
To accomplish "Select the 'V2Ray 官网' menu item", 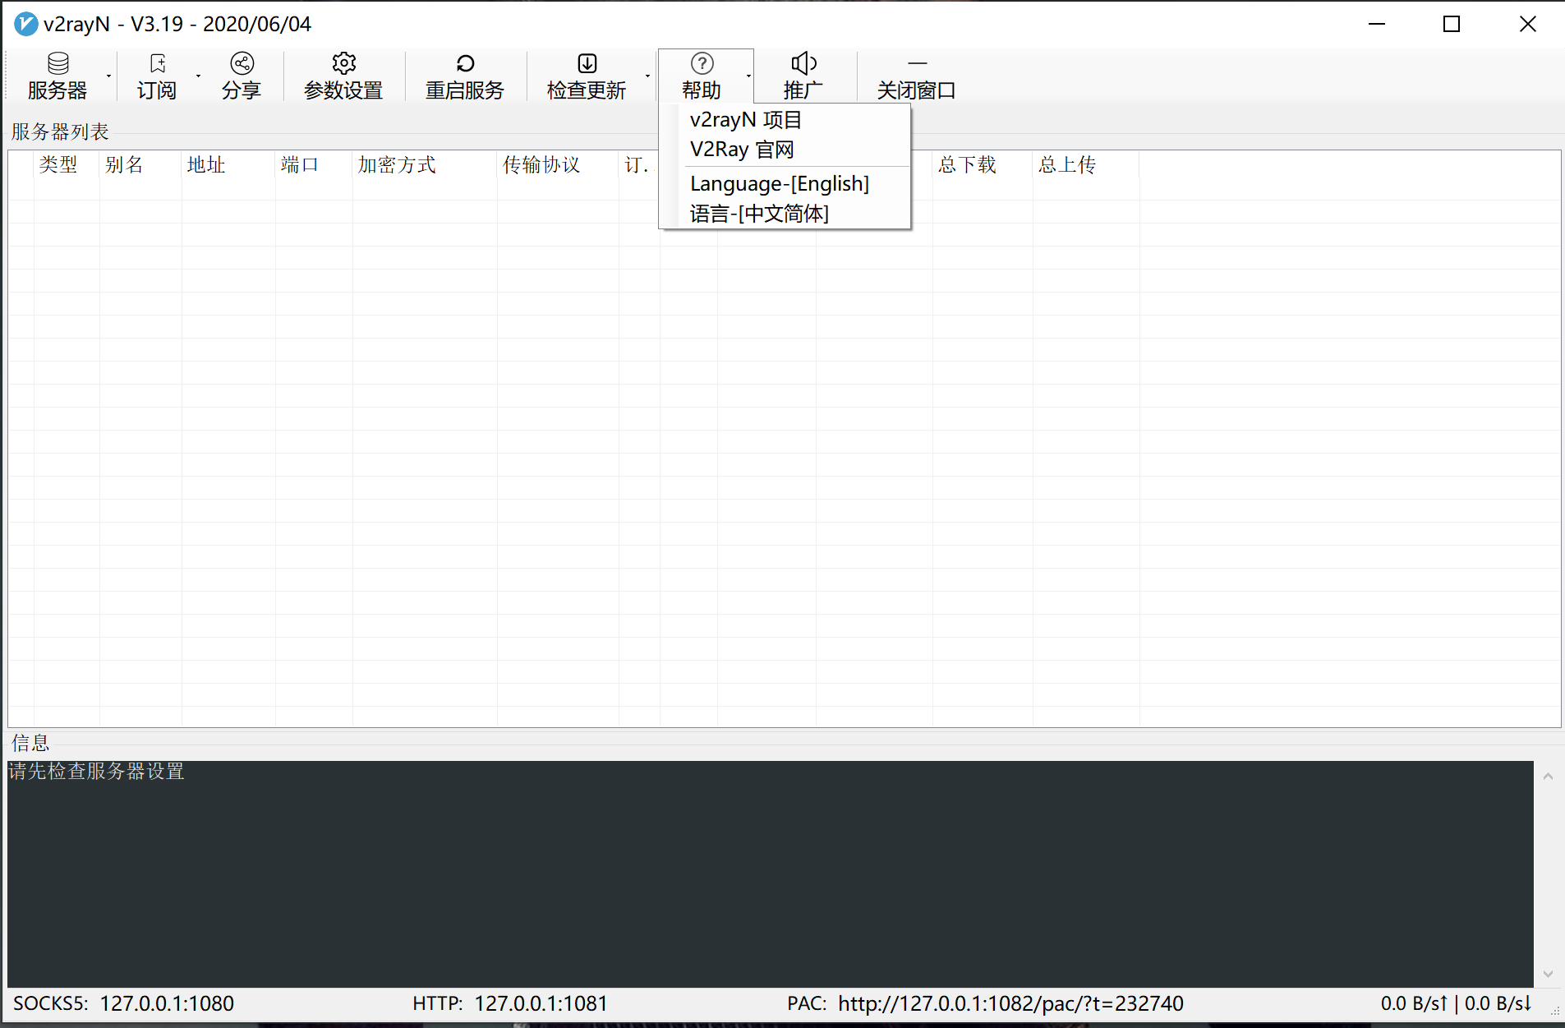I will point(742,150).
